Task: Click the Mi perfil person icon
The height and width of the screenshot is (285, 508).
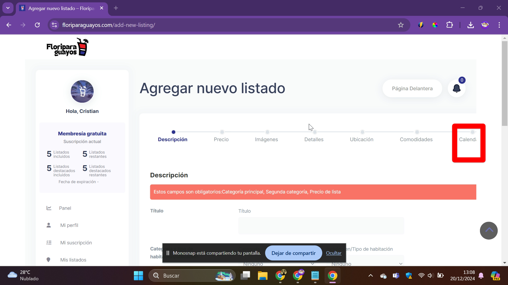Action: click(x=49, y=225)
